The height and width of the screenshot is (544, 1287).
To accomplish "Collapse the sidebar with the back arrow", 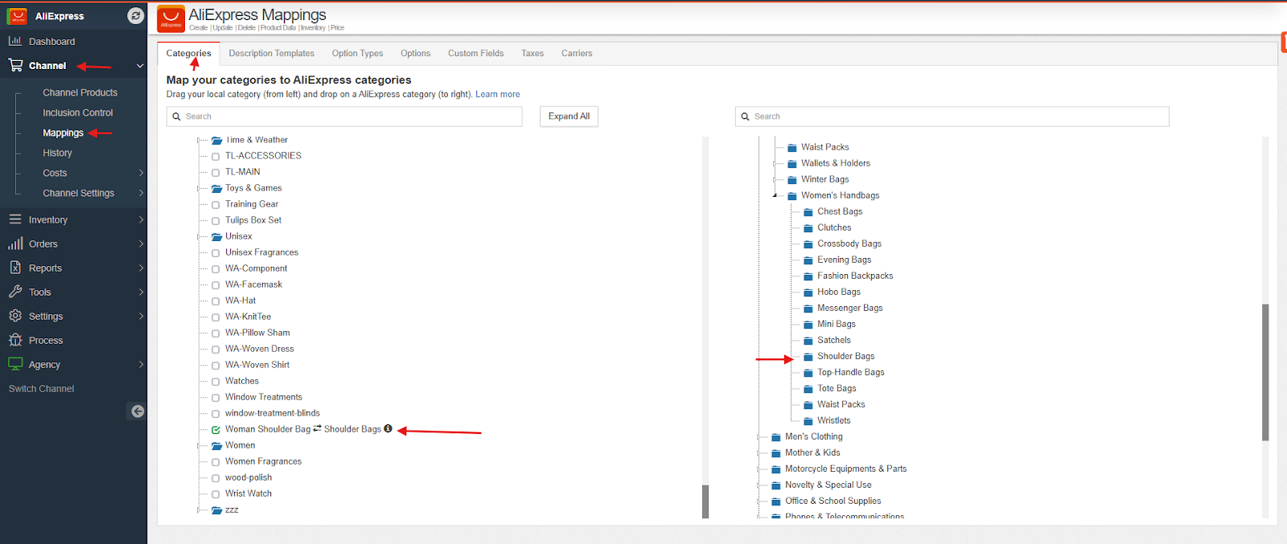I will 138,411.
